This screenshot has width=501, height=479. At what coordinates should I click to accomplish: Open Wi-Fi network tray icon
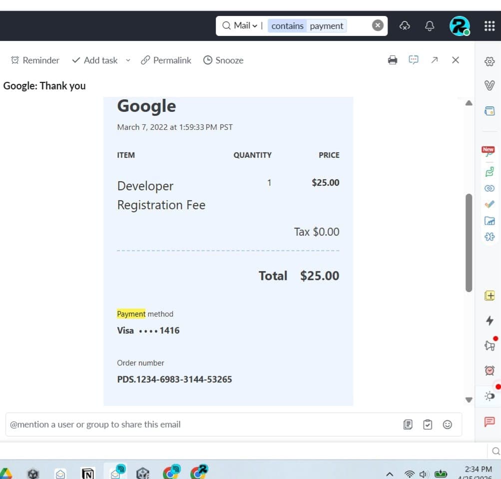pos(409,474)
